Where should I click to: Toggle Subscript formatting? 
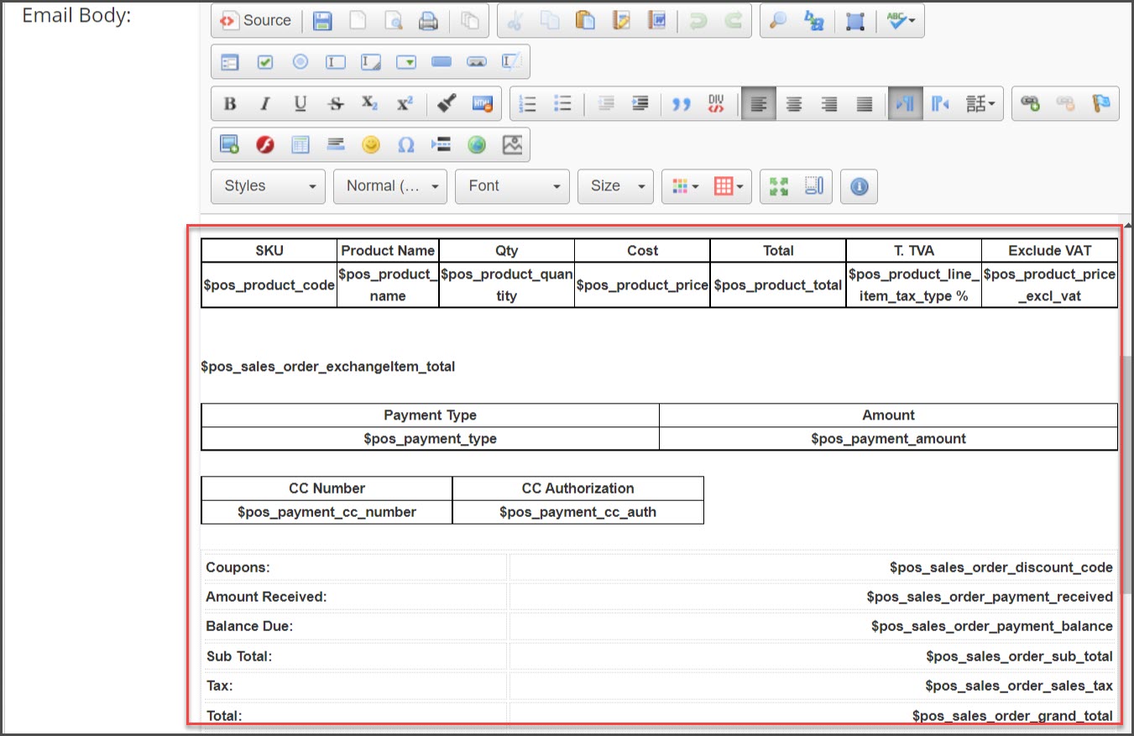[370, 104]
